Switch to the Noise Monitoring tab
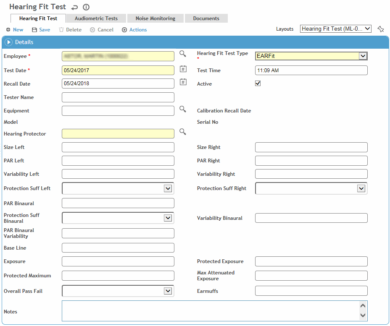 (x=155, y=18)
